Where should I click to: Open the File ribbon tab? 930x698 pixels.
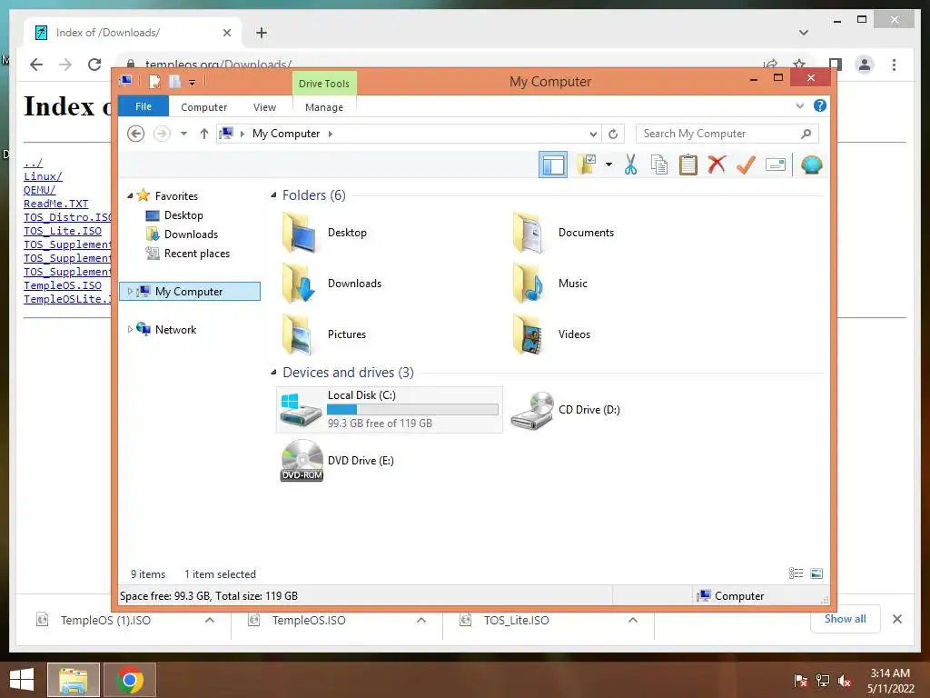coord(143,106)
